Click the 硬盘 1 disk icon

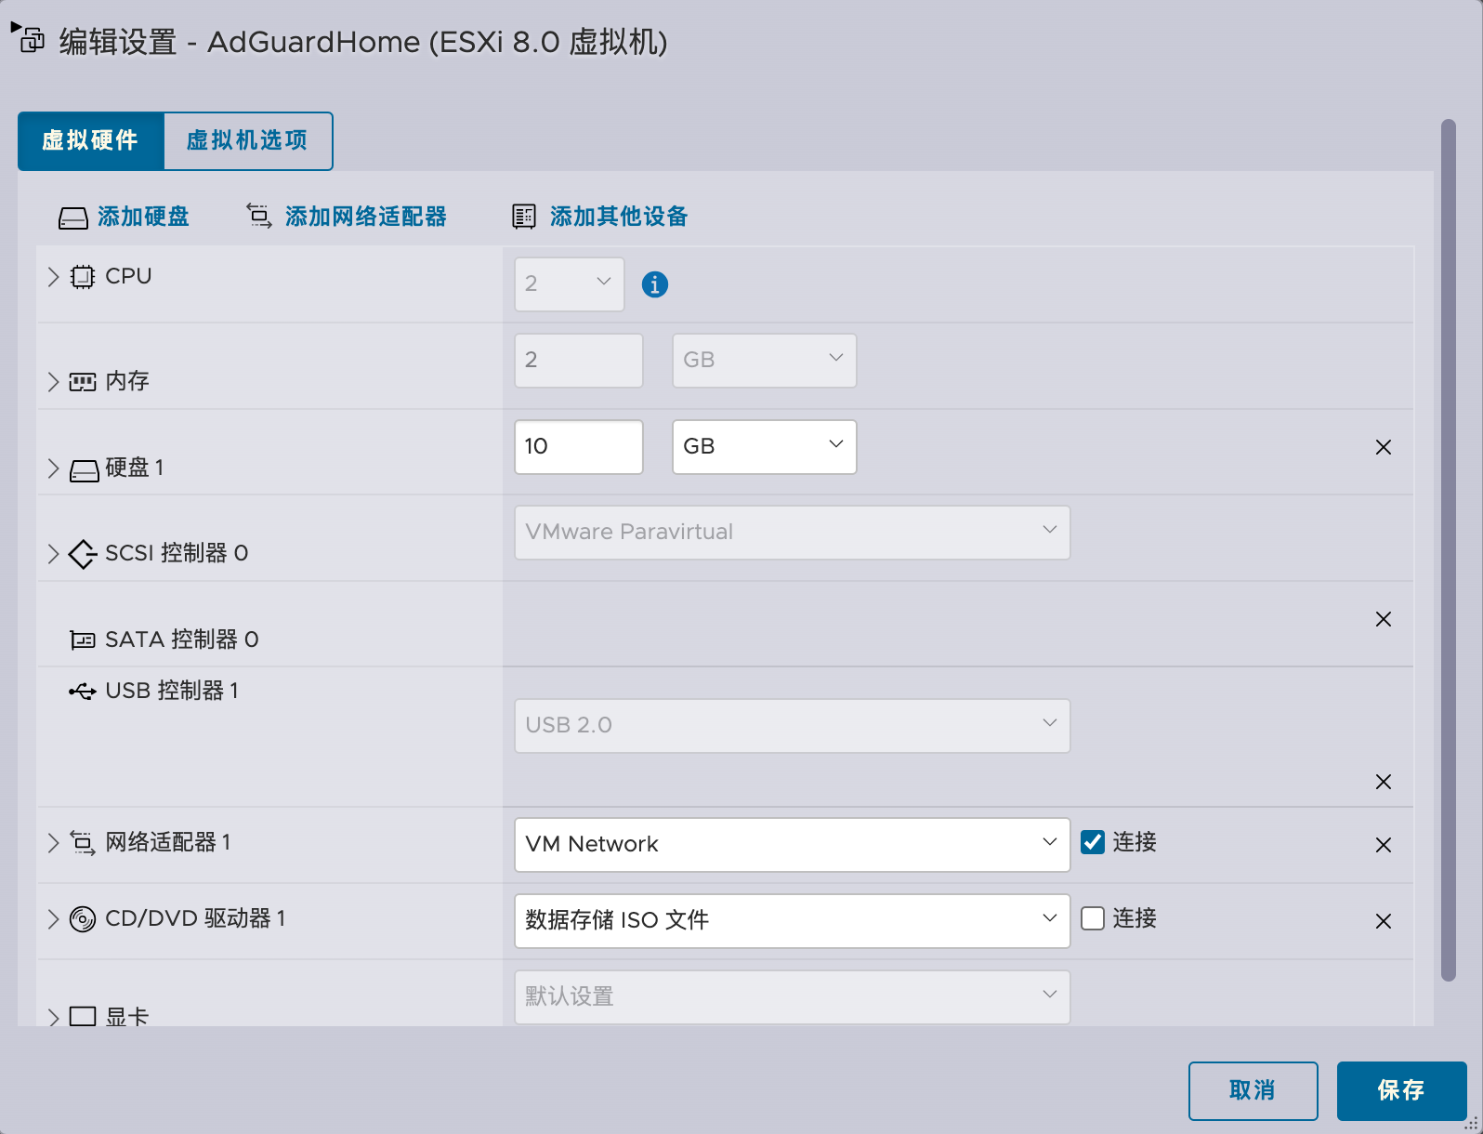tap(85, 471)
